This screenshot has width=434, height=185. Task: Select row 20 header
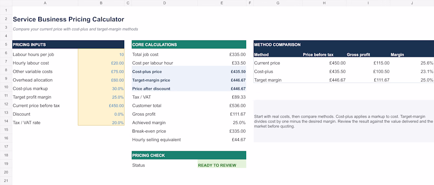(6, 172)
